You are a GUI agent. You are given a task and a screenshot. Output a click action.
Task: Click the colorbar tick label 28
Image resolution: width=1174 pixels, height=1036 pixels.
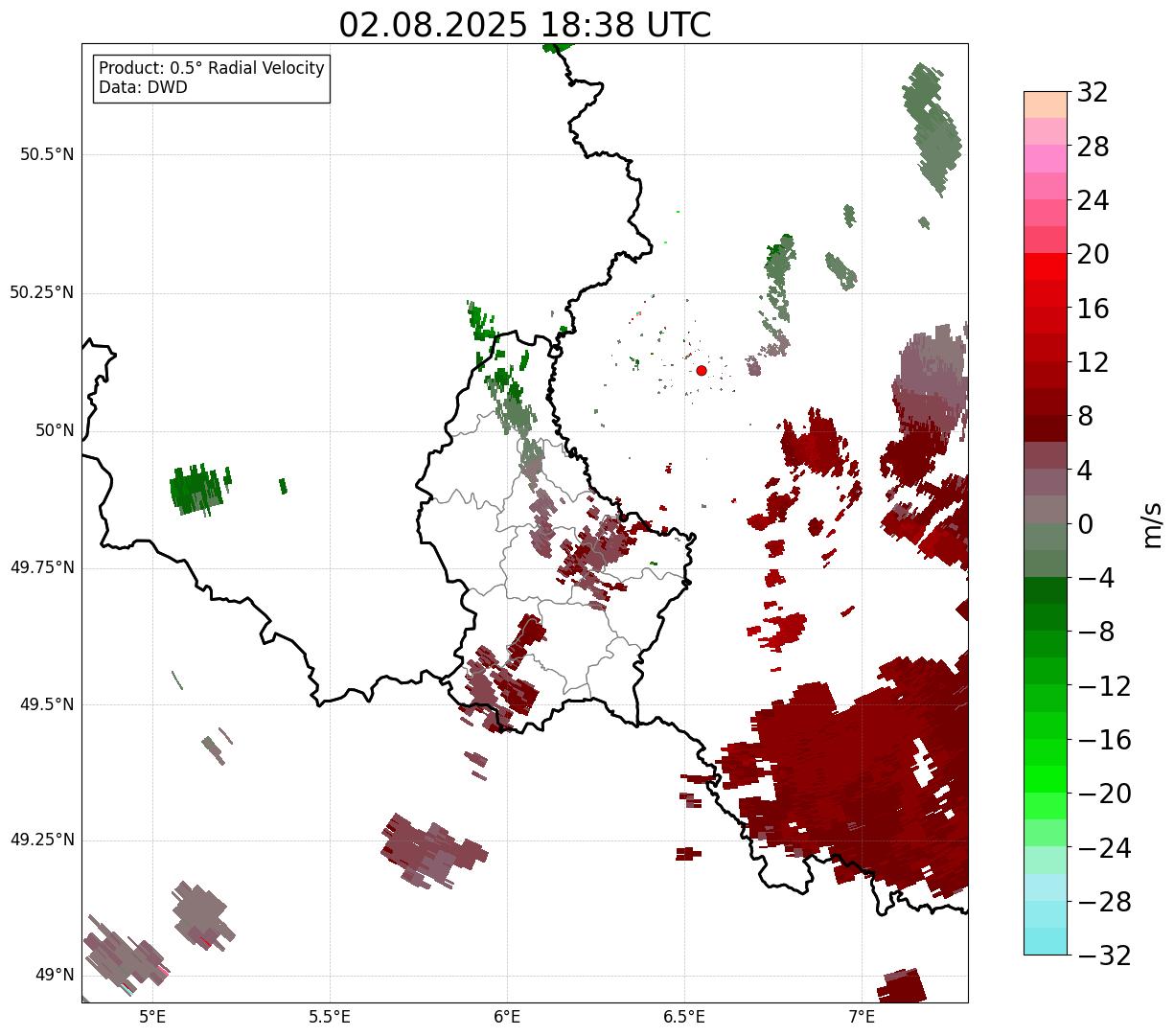coord(1093,147)
